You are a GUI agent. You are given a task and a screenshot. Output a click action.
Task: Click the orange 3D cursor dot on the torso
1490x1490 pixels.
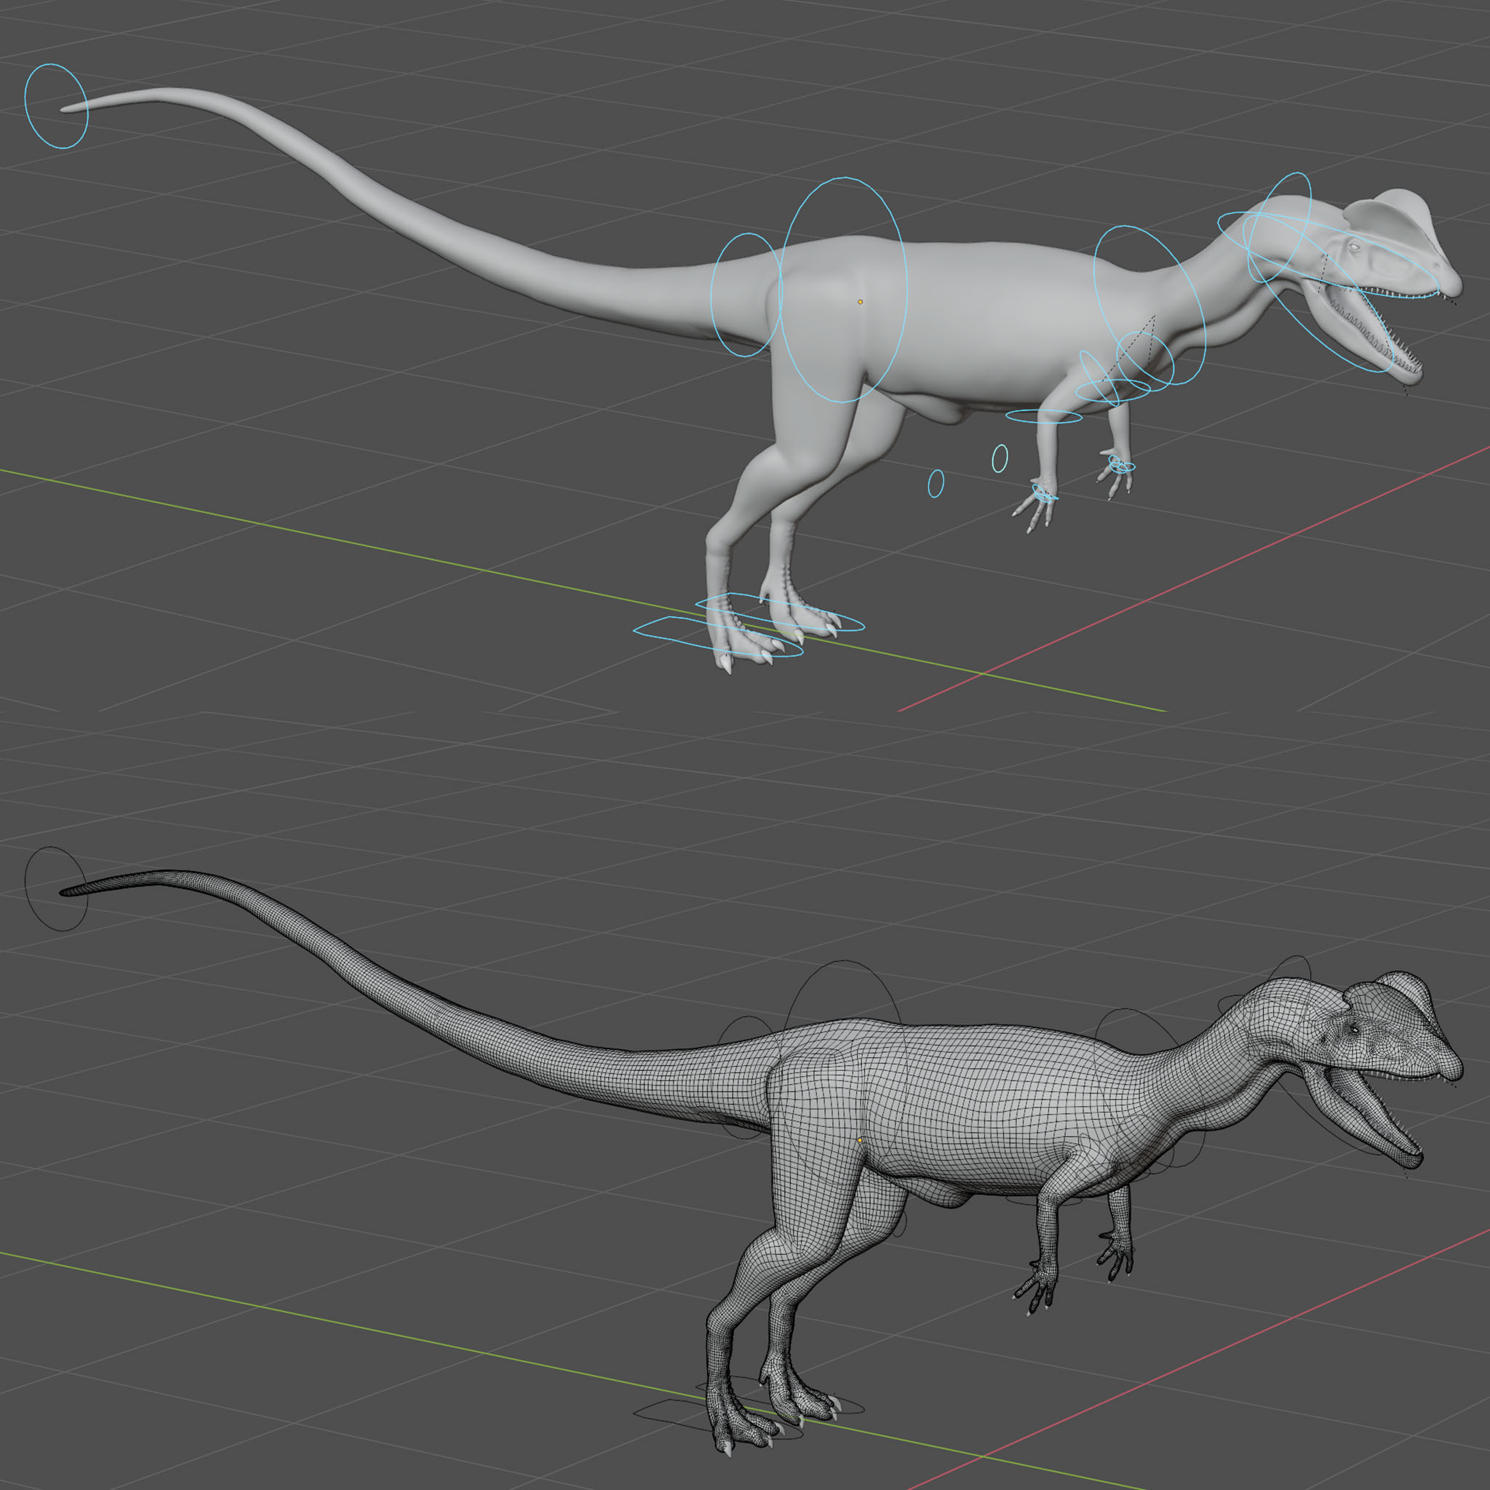click(x=861, y=303)
